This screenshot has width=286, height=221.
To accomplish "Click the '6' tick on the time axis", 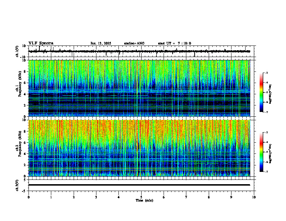I will 164,197.
